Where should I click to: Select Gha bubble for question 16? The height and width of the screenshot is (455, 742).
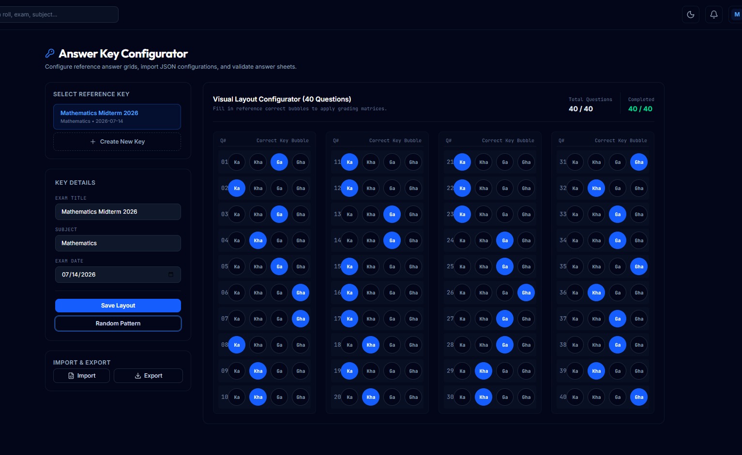click(x=413, y=293)
